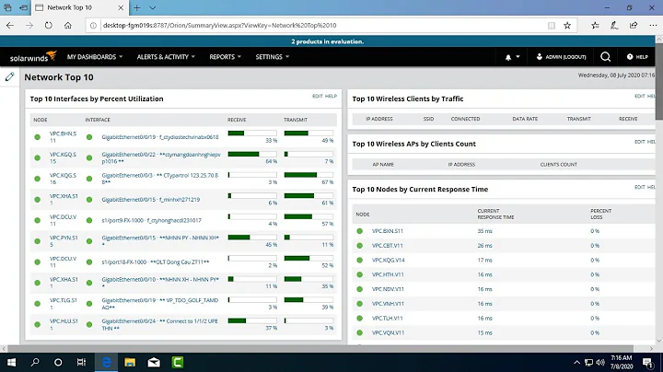Viewport: 663px width, 372px height.
Task: Open the green app on taskbar
Action: 178,362
